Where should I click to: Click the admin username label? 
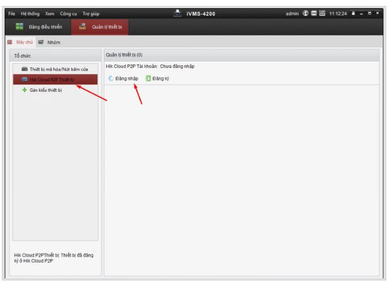pyautogui.click(x=292, y=13)
